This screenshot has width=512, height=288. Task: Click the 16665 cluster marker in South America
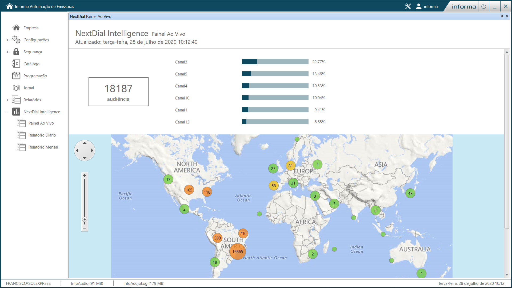237,251
